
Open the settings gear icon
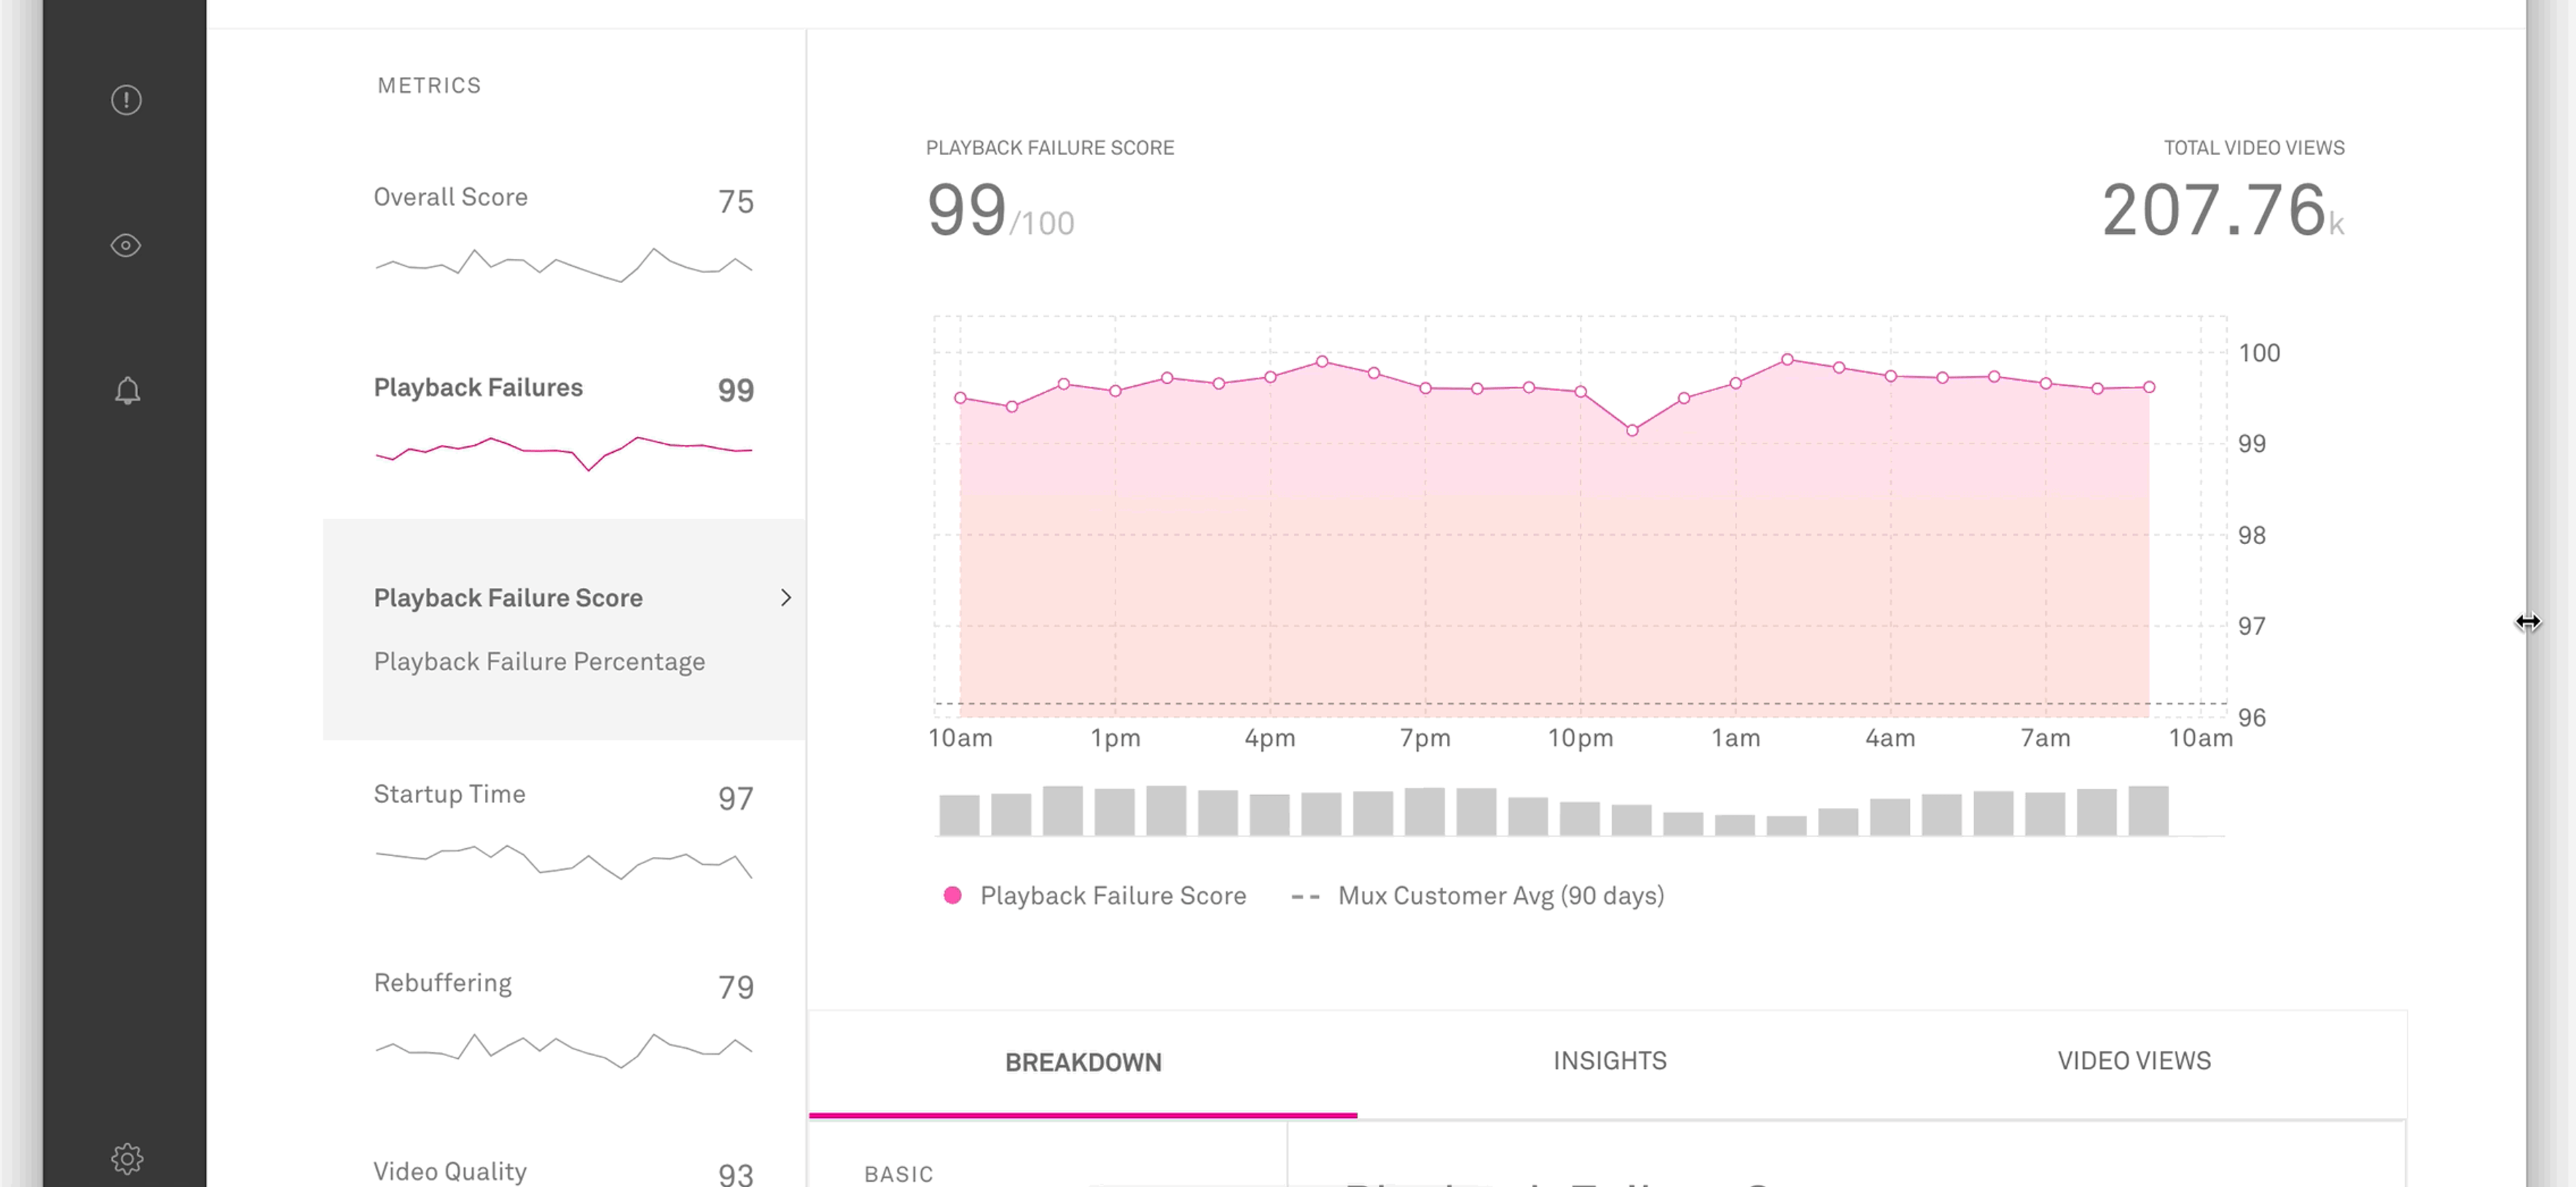click(x=127, y=1158)
